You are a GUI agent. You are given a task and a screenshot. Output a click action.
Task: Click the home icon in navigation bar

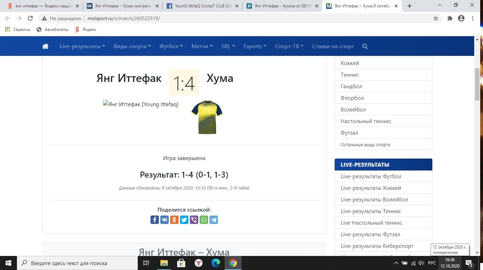coord(45,46)
